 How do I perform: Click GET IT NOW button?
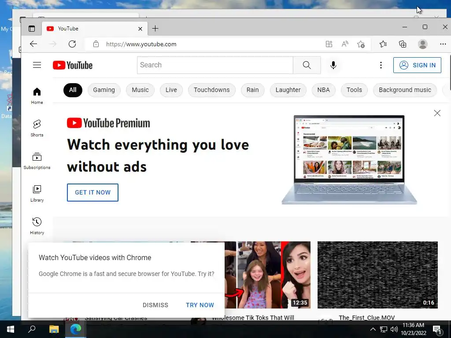[x=92, y=193]
